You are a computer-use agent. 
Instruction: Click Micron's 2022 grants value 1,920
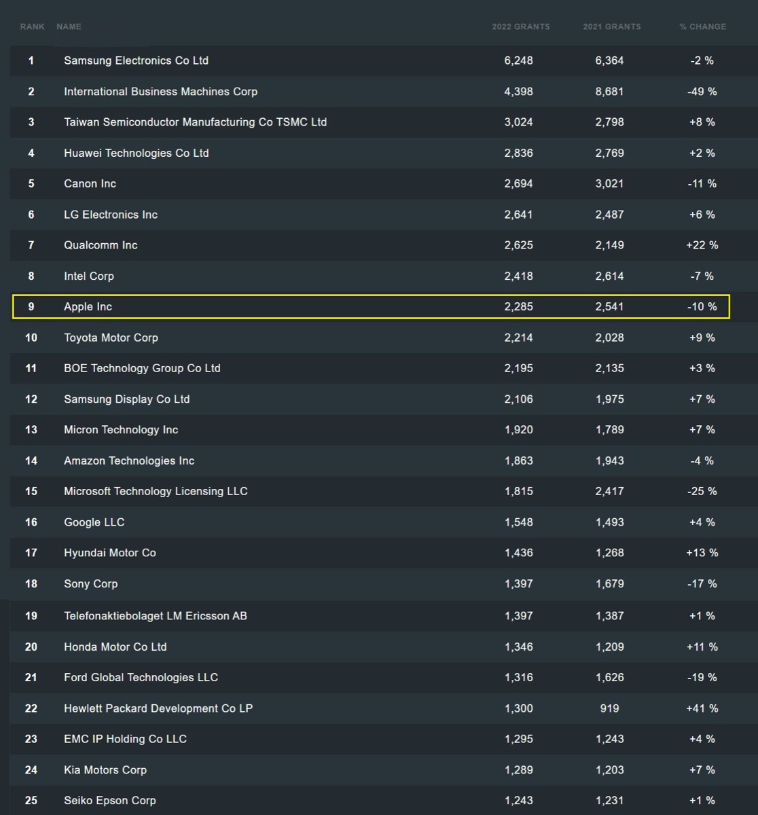coord(519,429)
